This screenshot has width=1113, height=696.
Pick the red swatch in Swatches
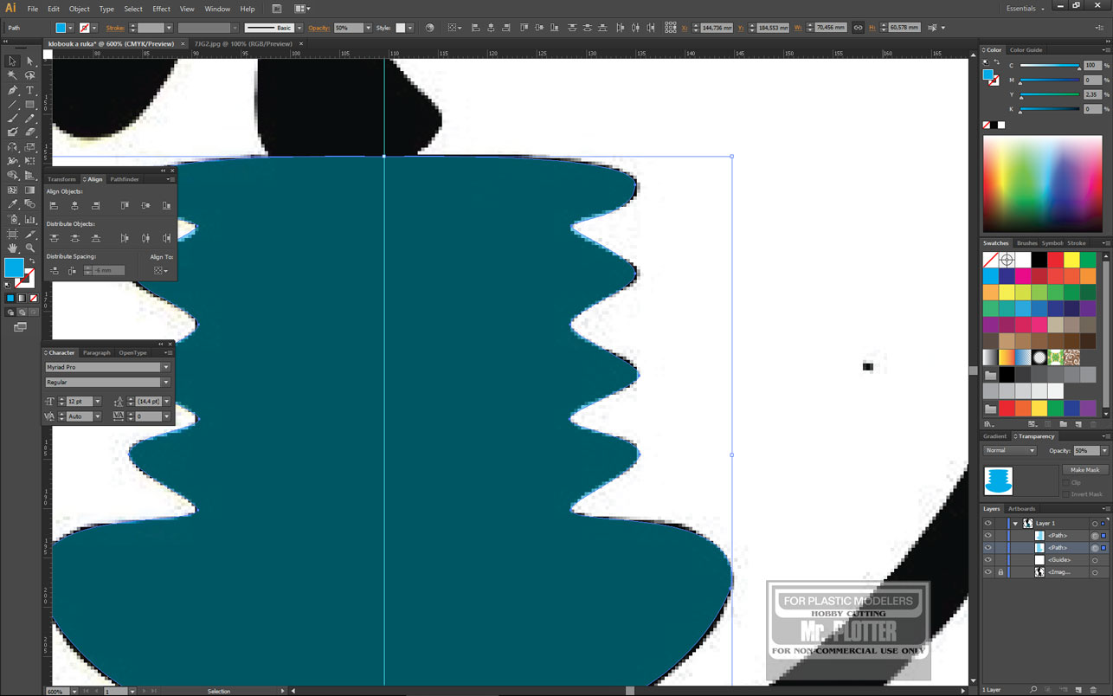[1055, 259]
